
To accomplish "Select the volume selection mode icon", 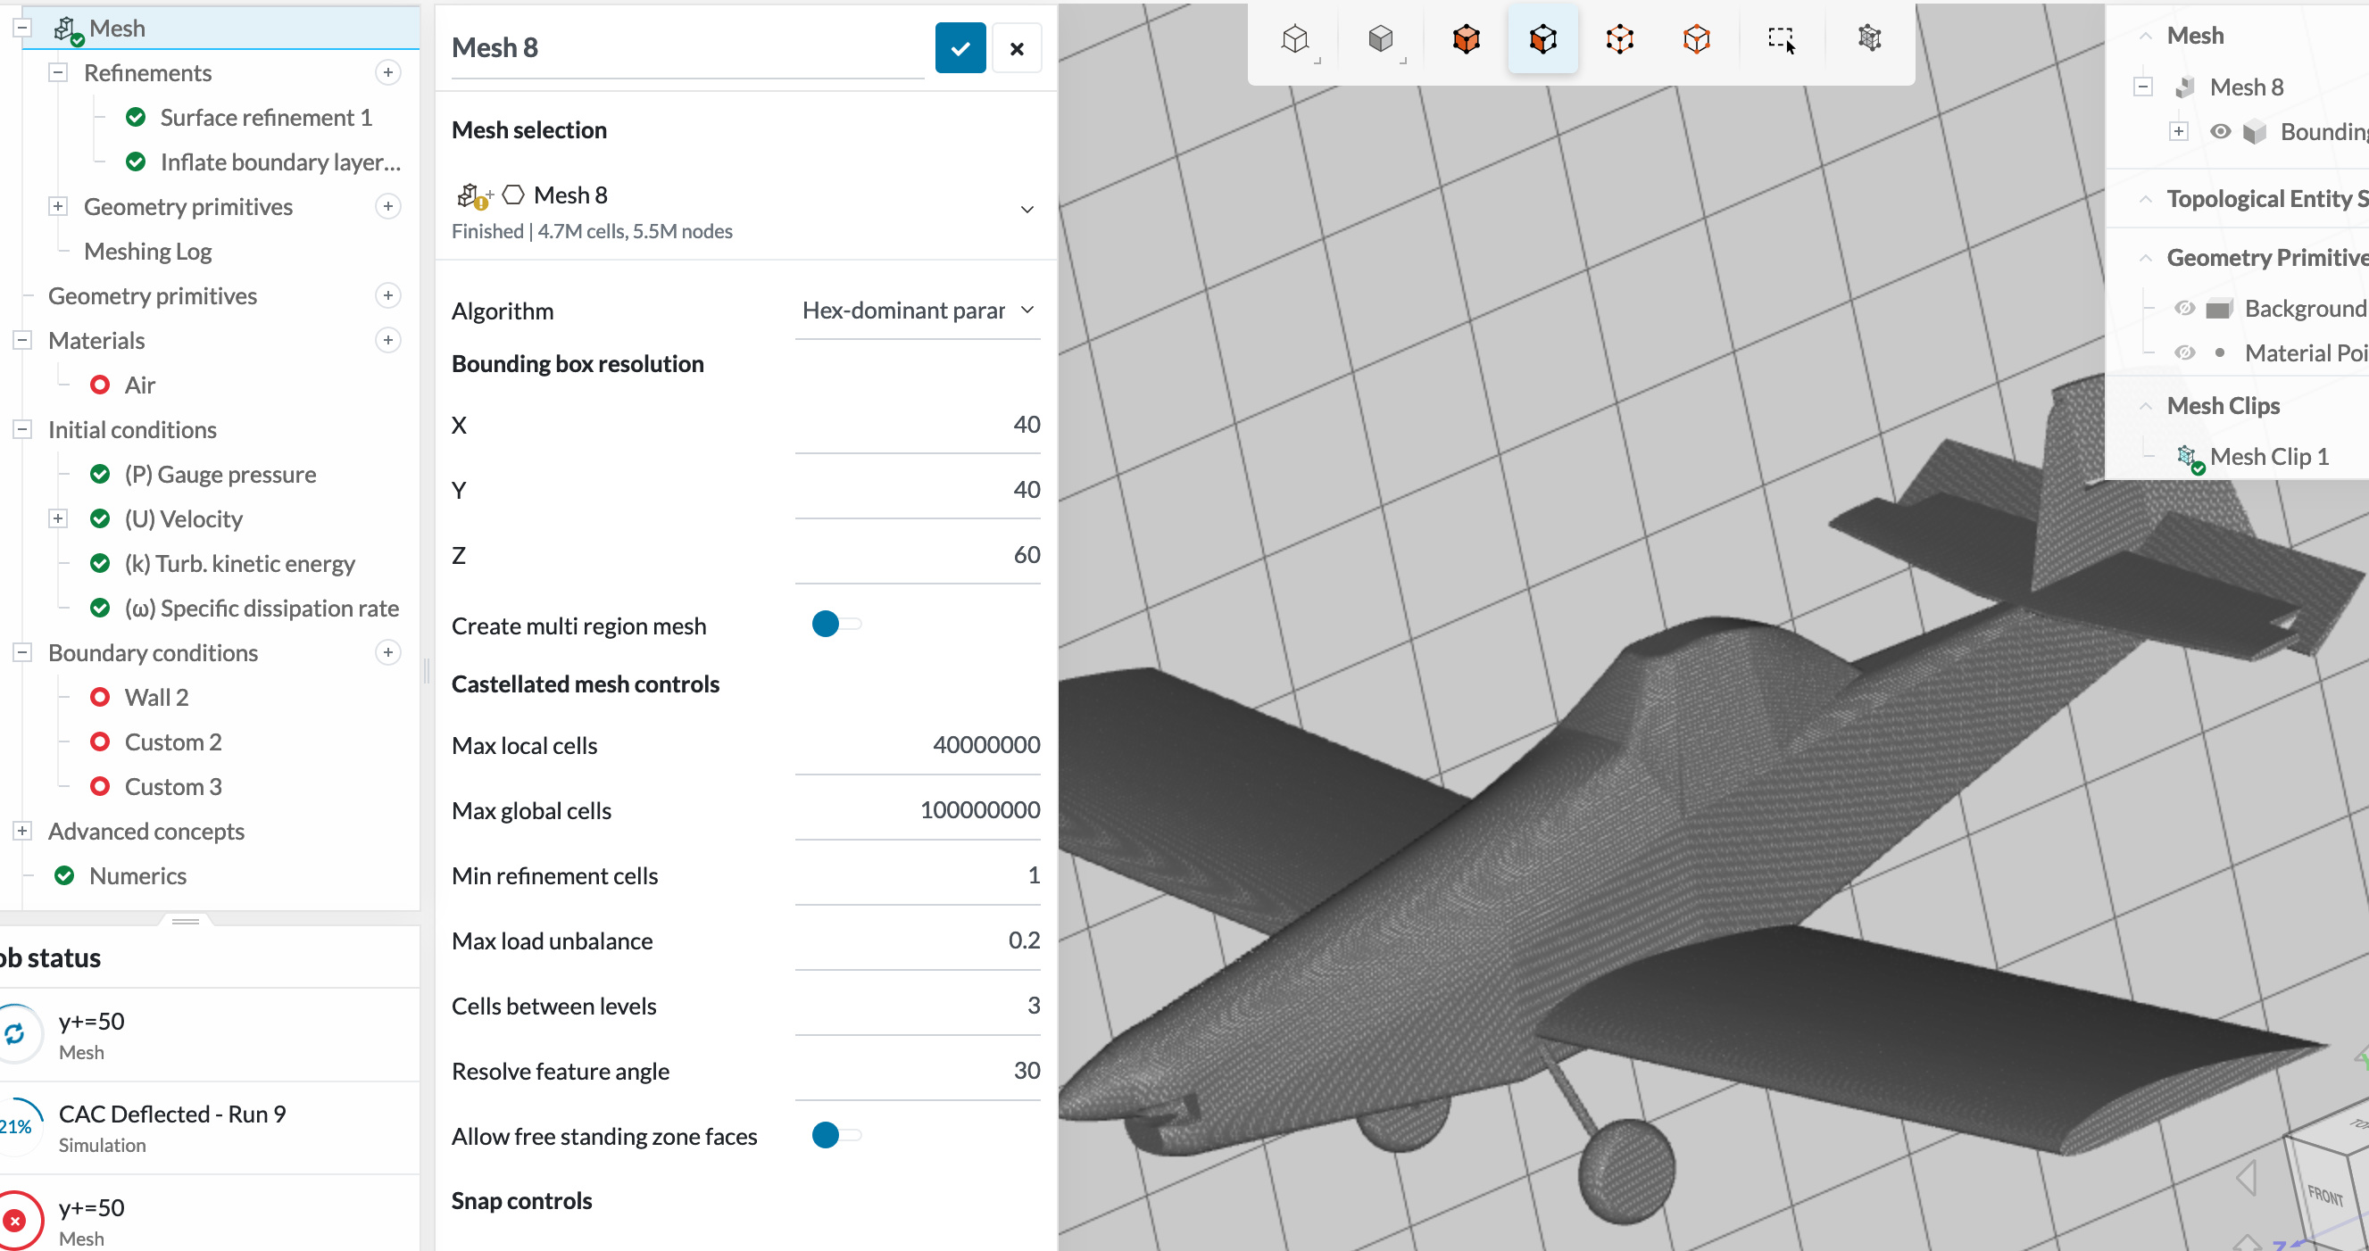I will (x=1466, y=38).
